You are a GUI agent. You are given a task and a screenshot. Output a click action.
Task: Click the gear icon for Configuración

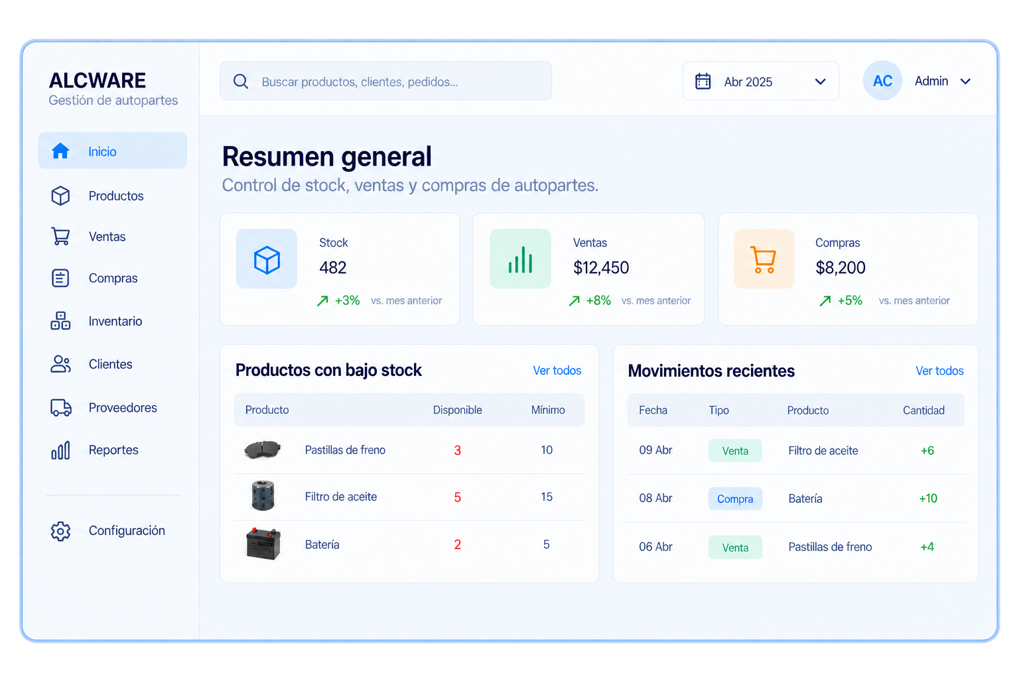[x=60, y=531]
